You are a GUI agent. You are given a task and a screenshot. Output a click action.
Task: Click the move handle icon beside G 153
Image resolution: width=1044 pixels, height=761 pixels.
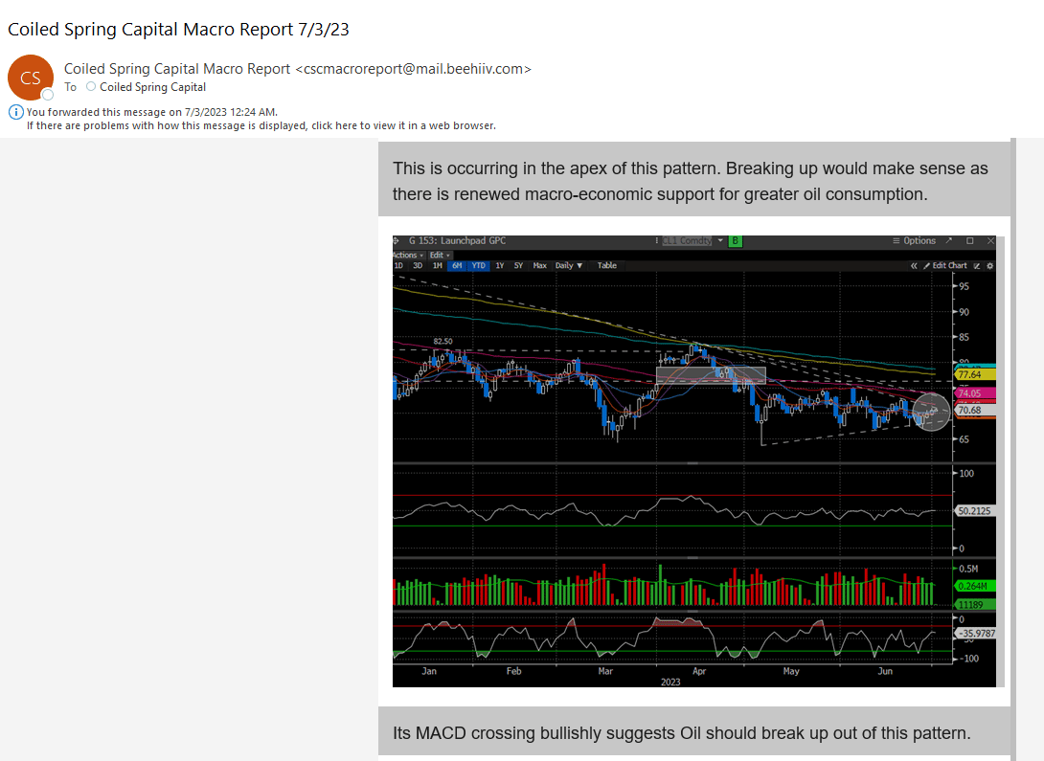(x=397, y=241)
